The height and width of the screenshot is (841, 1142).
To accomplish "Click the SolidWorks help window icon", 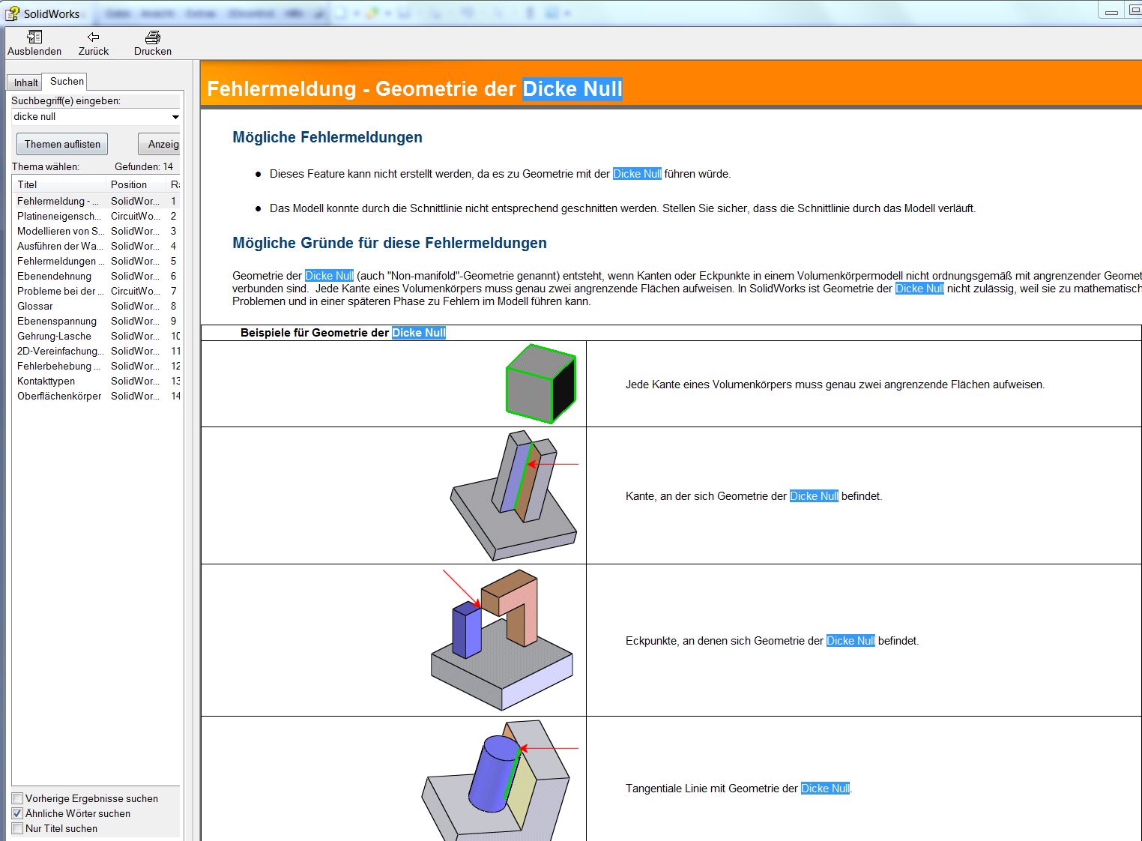I will pos(12,13).
